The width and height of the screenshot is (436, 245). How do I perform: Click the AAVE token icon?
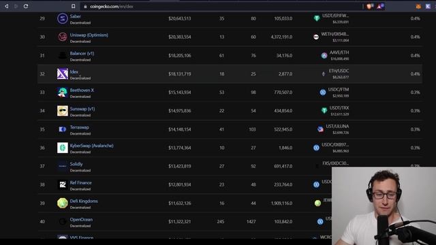click(x=324, y=56)
